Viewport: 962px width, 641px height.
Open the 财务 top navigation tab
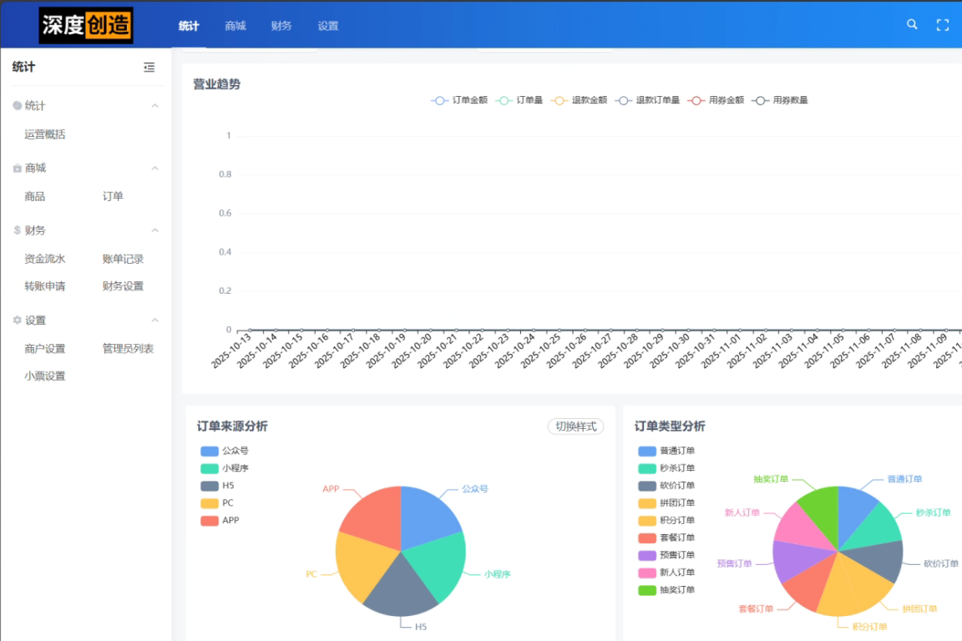(x=281, y=26)
